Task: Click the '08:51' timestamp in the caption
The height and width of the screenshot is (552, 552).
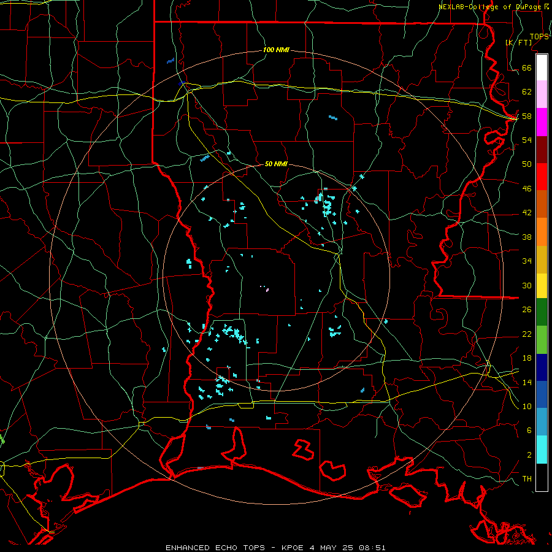Action: point(372,548)
